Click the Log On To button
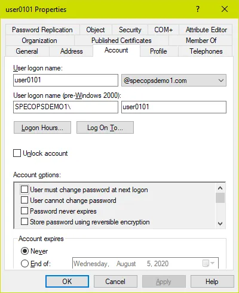 (105, 128)
